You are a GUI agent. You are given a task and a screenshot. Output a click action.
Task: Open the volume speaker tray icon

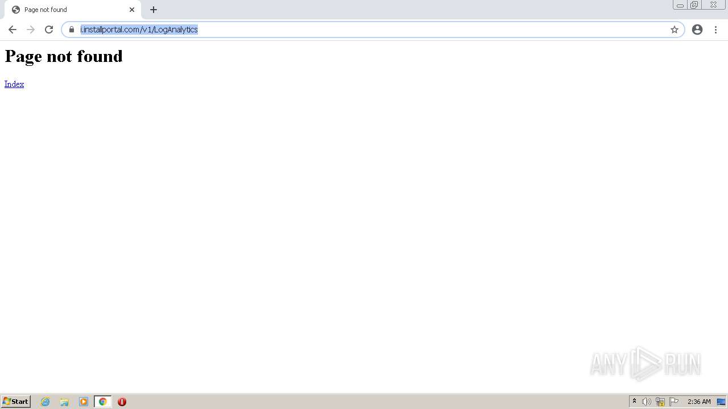[x=647, y=402]
